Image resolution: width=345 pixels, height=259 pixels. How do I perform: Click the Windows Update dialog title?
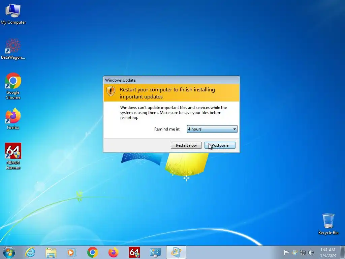pyautogui.click(x=120, y=80)
